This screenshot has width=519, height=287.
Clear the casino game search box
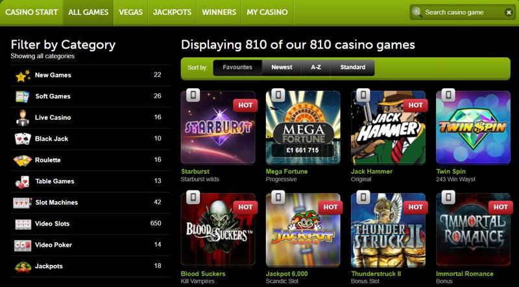coord(509,12)
